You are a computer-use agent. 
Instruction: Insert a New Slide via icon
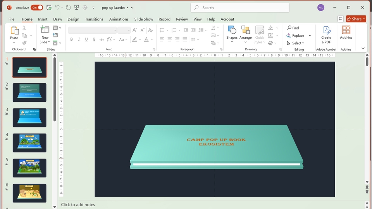pos(45,30)
